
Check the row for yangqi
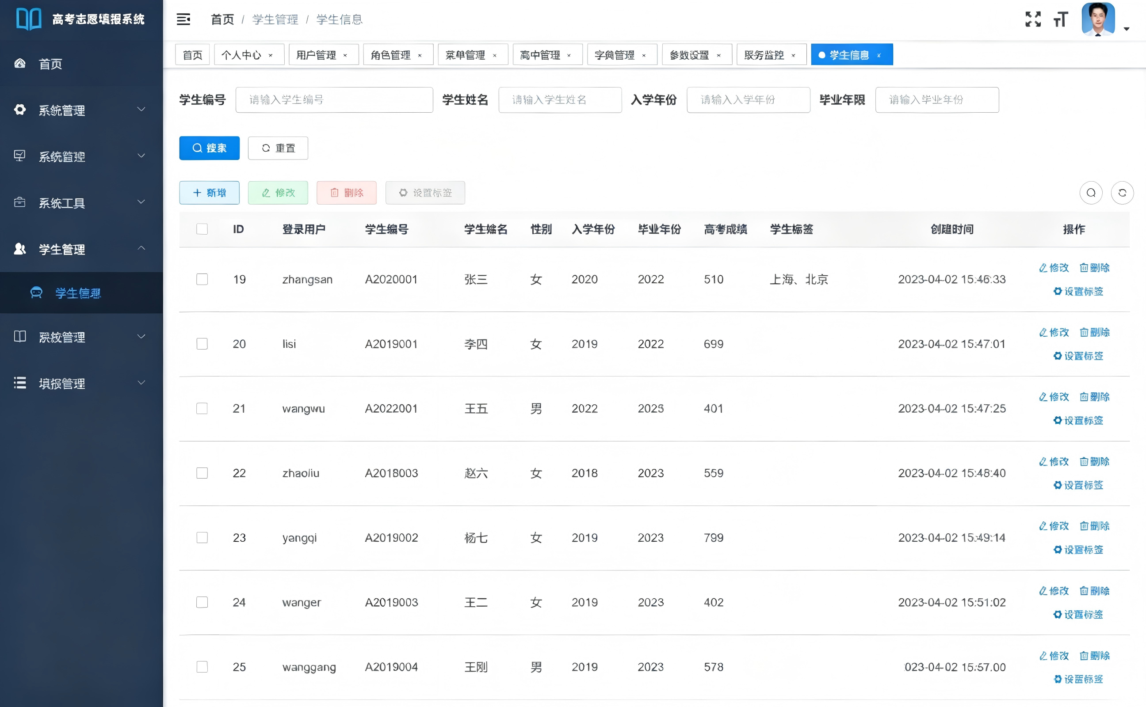tap(202, 537)
